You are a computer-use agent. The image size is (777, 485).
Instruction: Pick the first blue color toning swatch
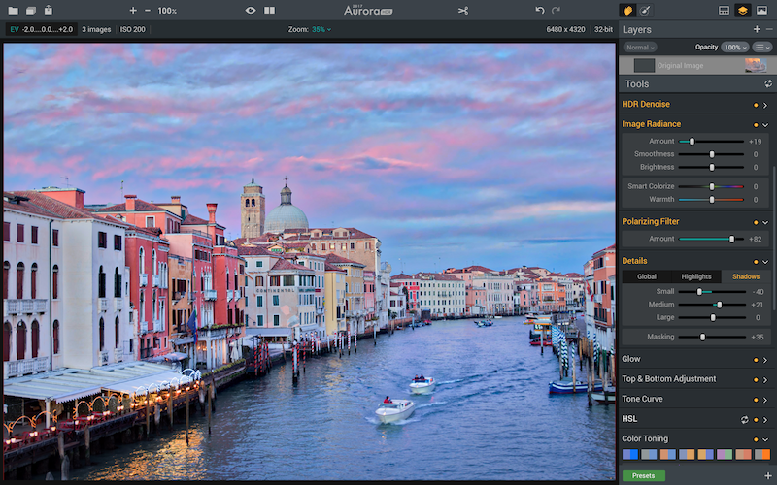pos(629,454)
